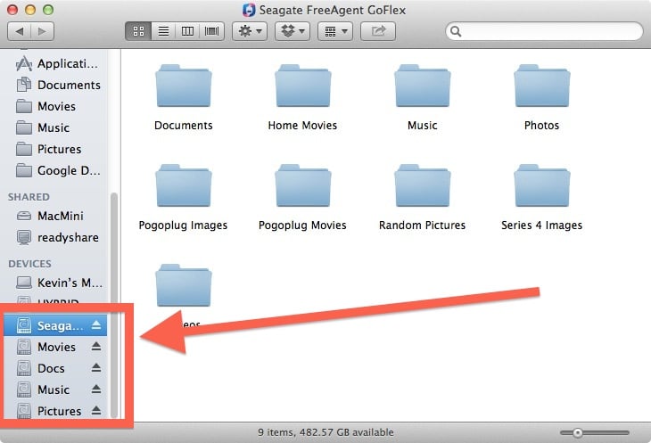Switch to icon view
This screenshot has width=651, height=443.
click(x=138, y=31)
